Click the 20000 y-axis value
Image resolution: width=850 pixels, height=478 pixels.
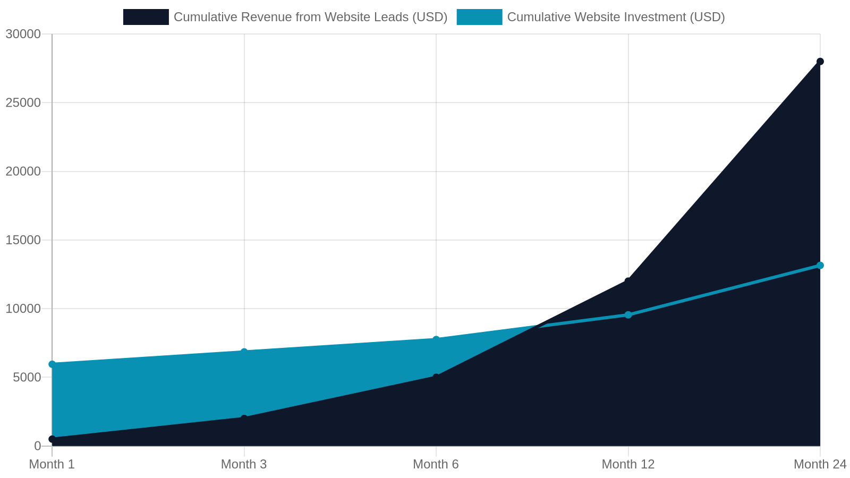coord(23,172)
